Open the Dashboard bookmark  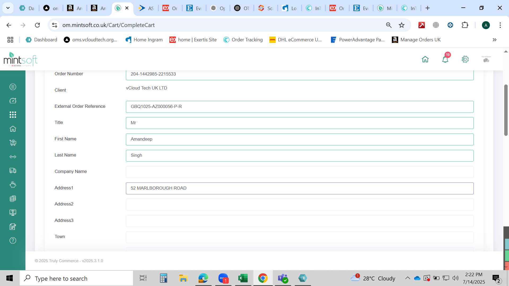(x=41, y=40)
